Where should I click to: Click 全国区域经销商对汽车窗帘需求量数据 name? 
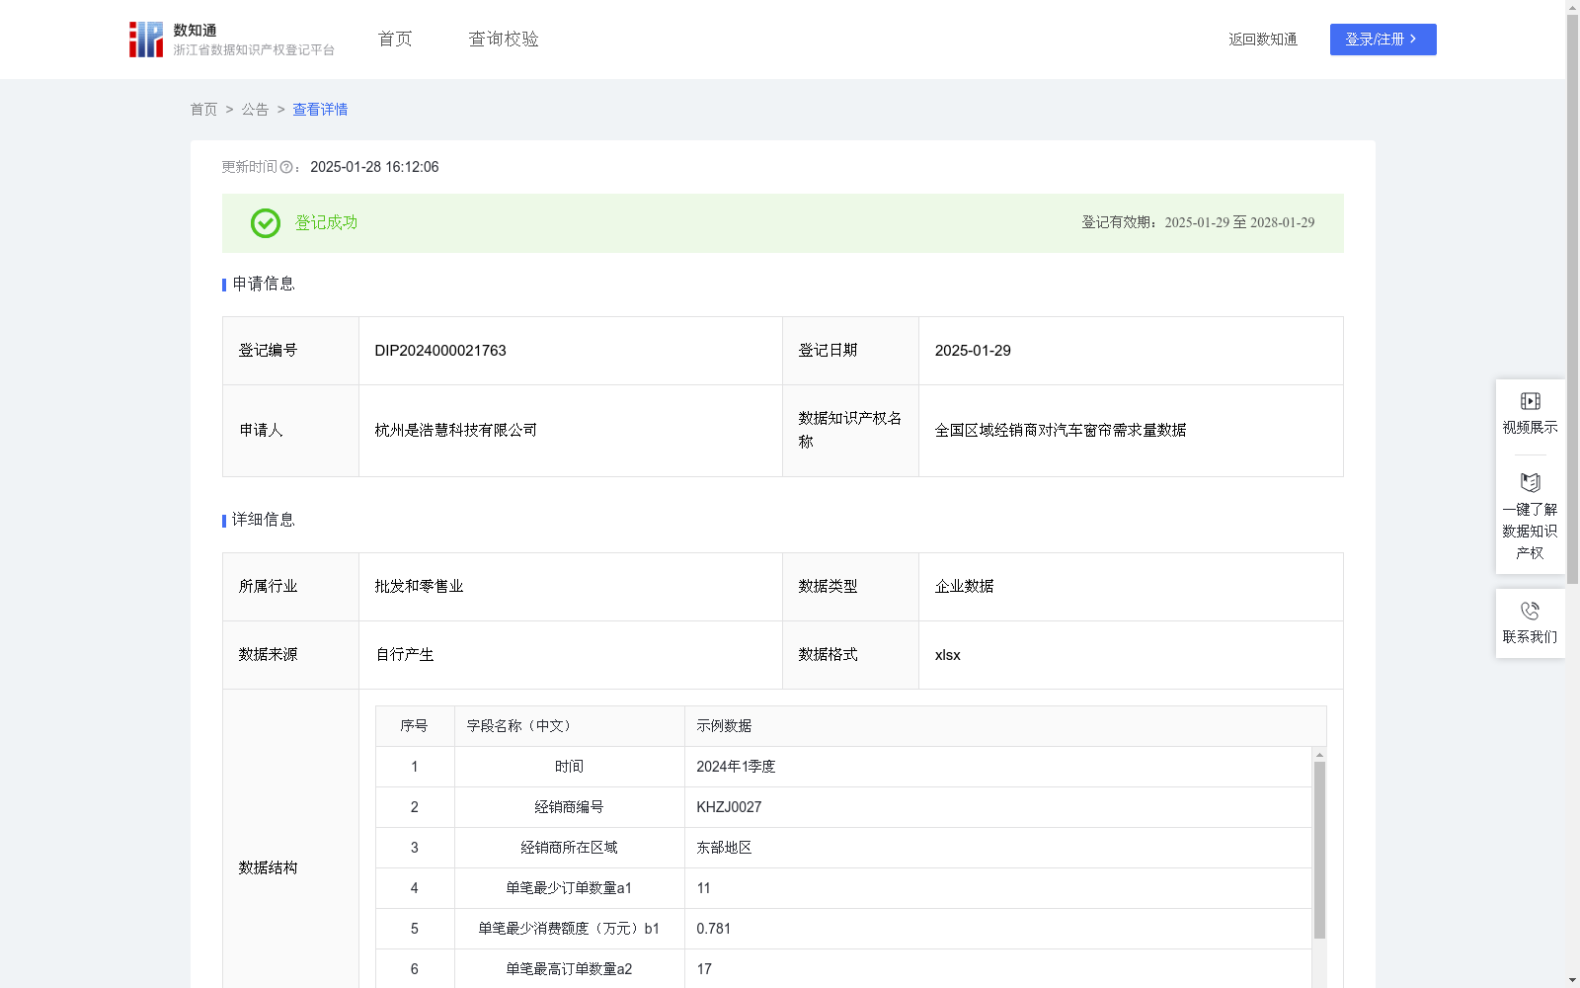click(x=1061, y=431)
